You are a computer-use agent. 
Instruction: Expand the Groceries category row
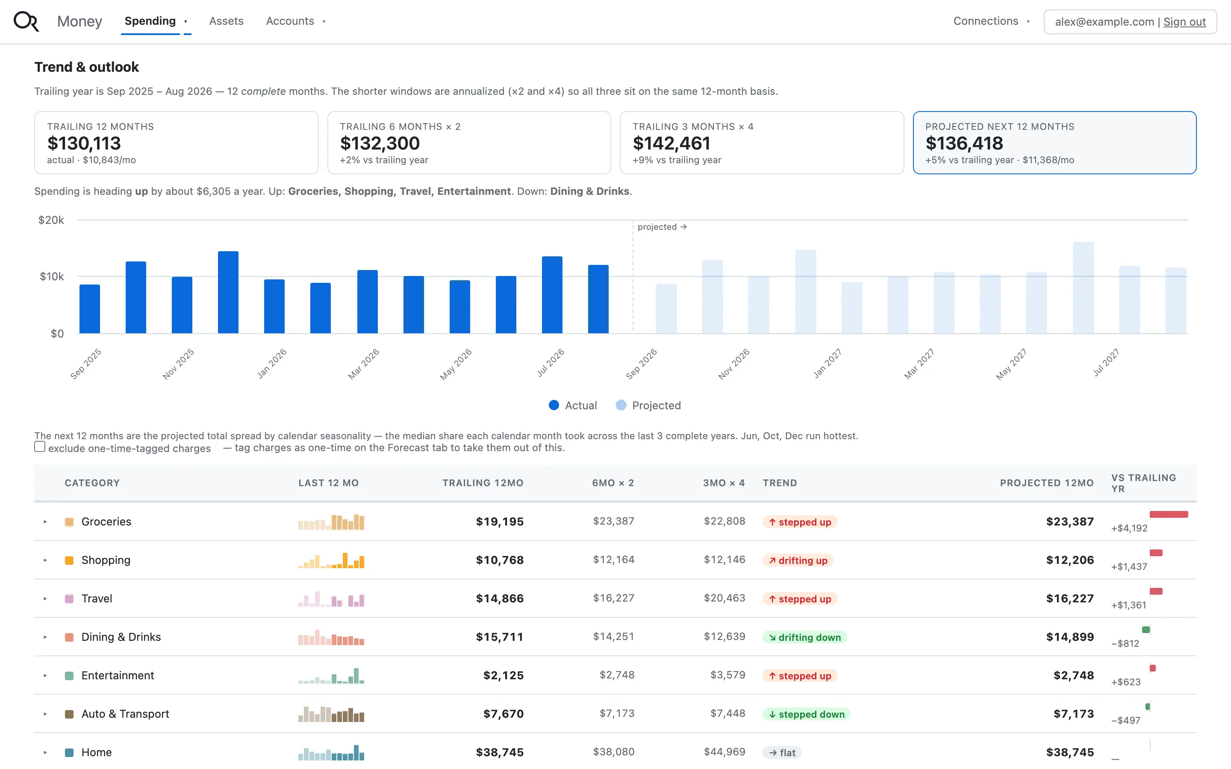45,522
